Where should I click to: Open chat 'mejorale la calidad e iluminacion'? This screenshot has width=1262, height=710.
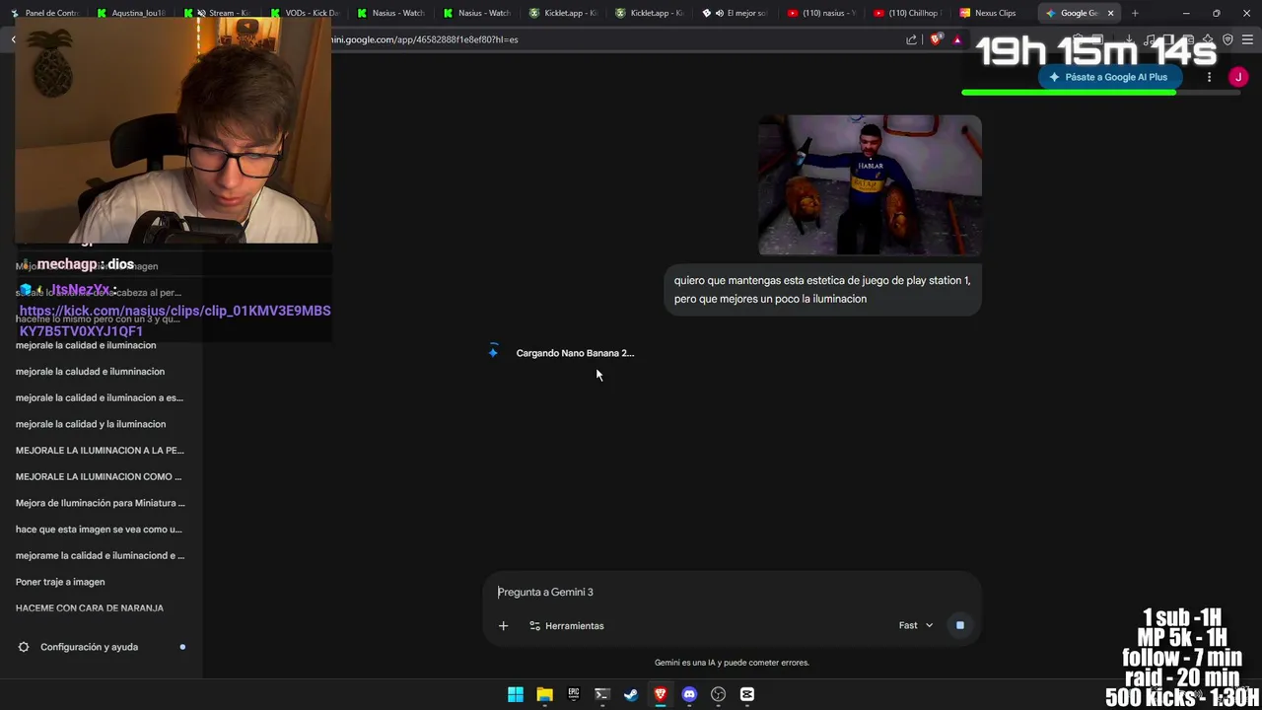(x=86, y=345)
